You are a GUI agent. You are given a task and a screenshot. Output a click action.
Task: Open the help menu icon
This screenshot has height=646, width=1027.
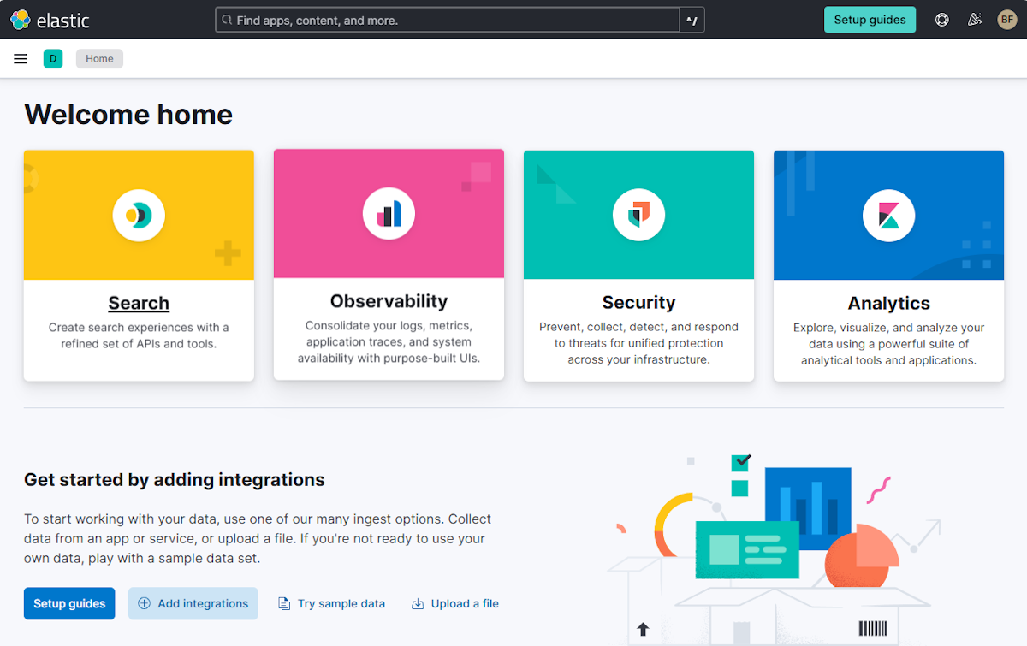pos(941,19)
